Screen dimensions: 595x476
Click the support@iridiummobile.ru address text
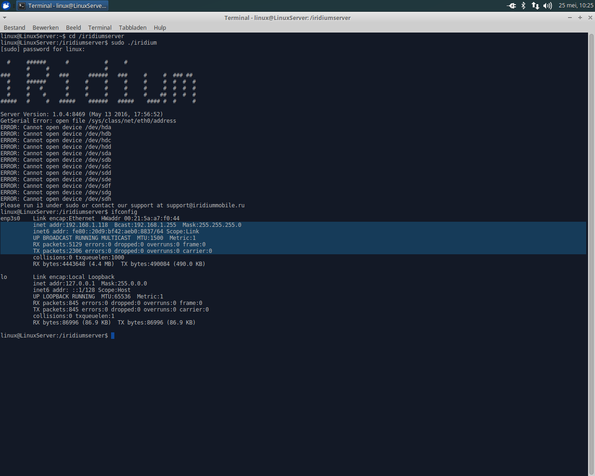click(x=205, y=205)
